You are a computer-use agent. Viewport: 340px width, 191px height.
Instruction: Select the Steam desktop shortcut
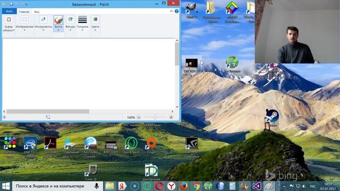[273, 118]
